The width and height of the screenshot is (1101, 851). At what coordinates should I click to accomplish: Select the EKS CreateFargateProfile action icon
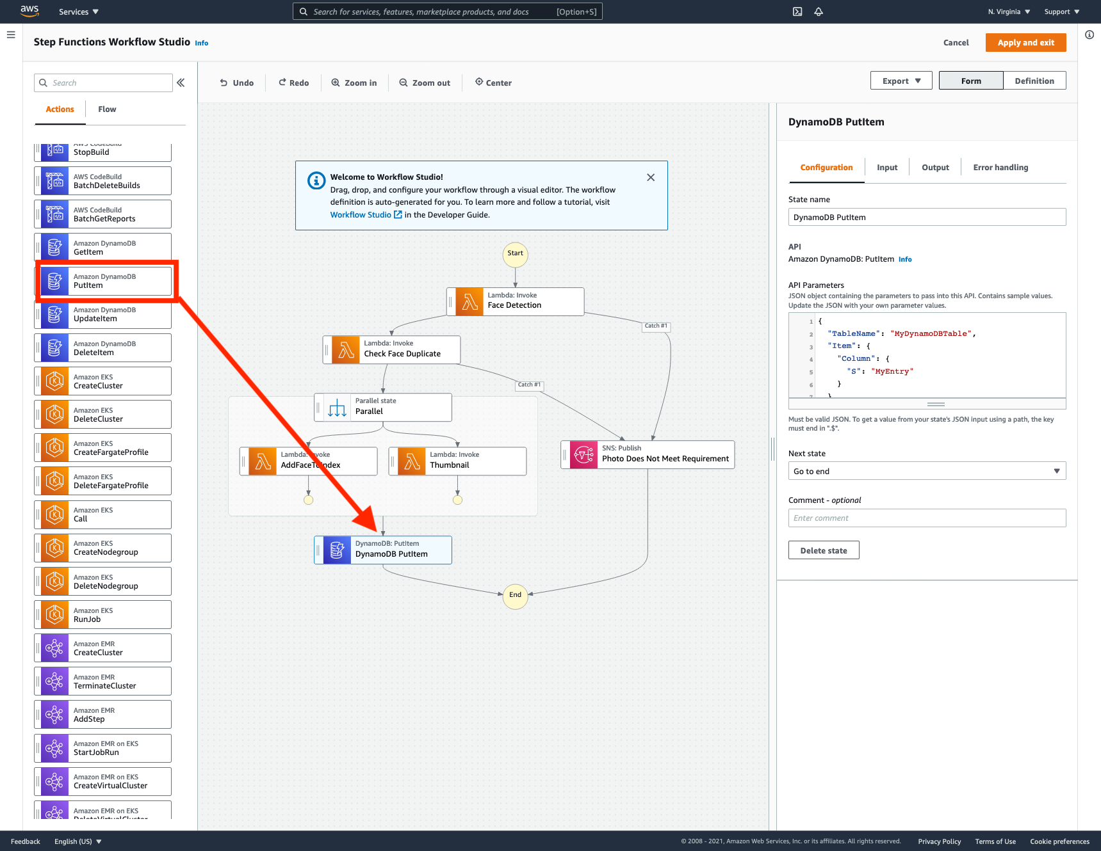pyautogui.click(x=55, y=447)
